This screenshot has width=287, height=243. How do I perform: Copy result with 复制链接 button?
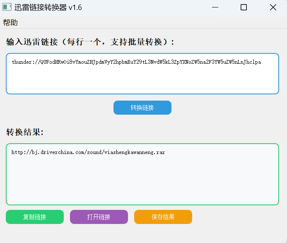35,217
